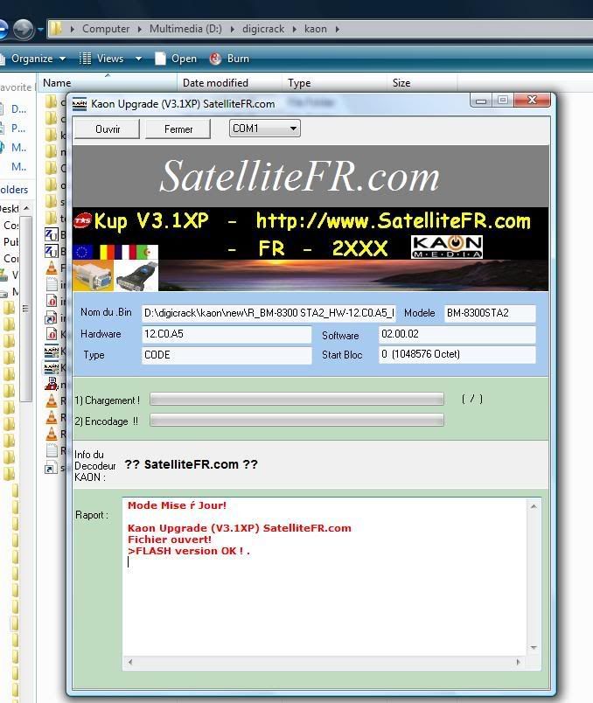Image resolution: width=593 pixels, height=703 pixels.
Task: Click the USB-to-serial adapter image
Action: tap(137, 276)
